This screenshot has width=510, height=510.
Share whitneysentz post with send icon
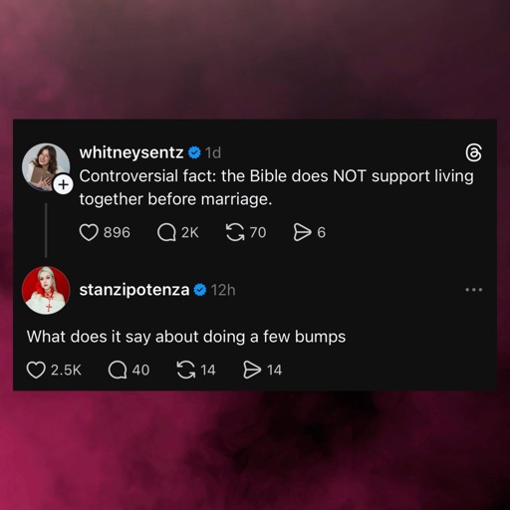[302, 232]
